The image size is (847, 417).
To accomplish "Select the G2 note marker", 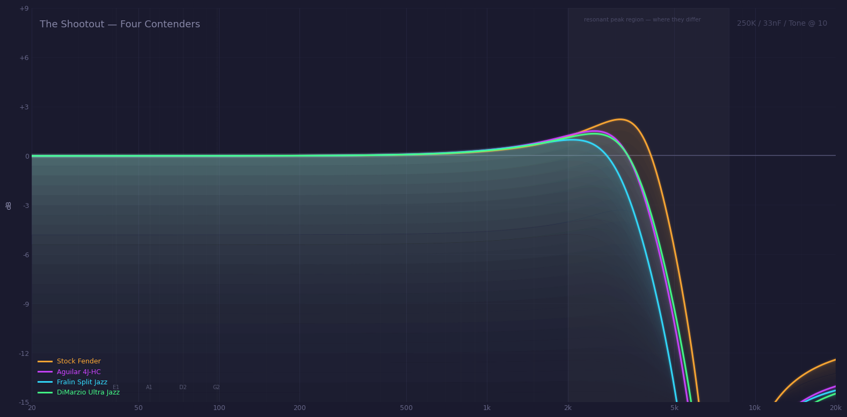I will (x=216, y=388).
